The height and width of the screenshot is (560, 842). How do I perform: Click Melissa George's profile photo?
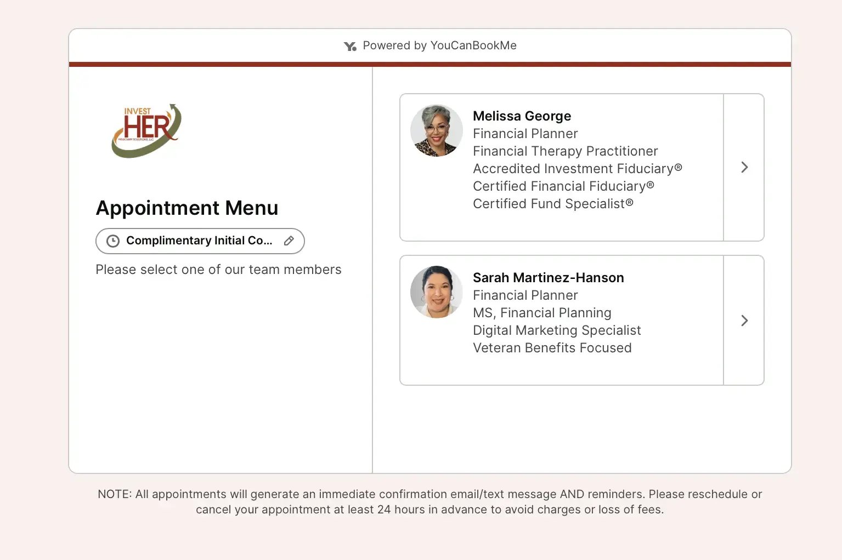(x=437, y=130)
